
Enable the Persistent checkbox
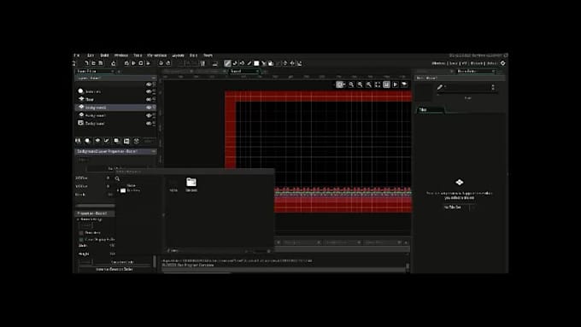click(x=81, y=233)
